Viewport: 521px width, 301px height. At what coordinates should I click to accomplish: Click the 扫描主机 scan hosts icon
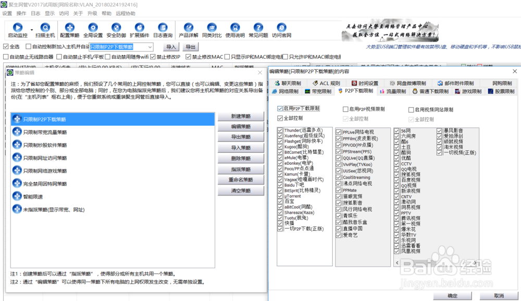(x=45, y=27)
